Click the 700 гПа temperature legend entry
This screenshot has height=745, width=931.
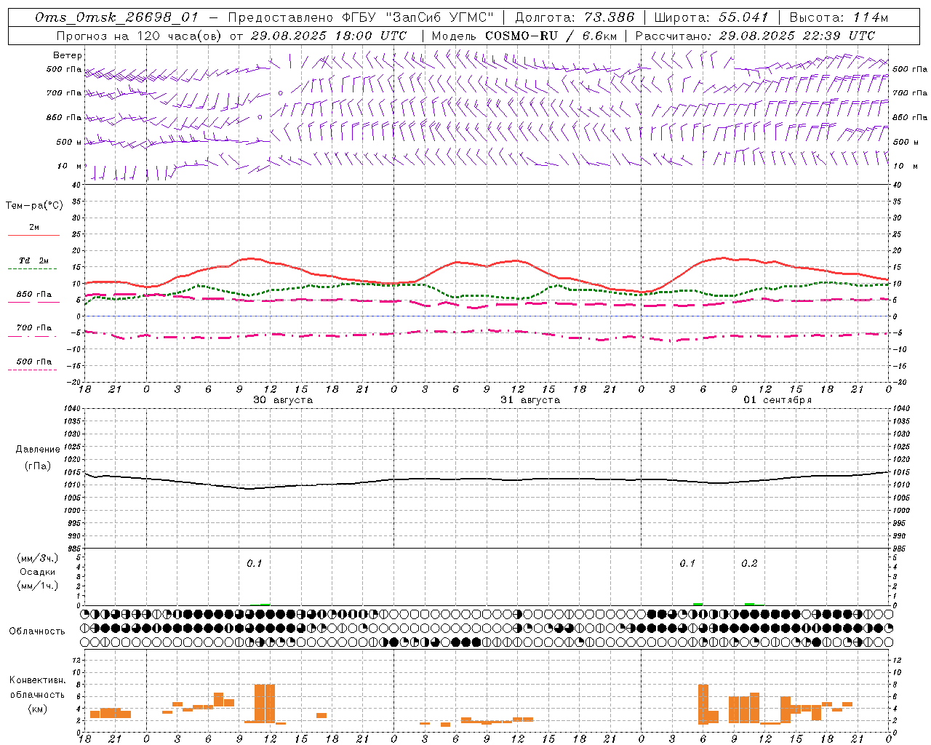coord(34,328)
